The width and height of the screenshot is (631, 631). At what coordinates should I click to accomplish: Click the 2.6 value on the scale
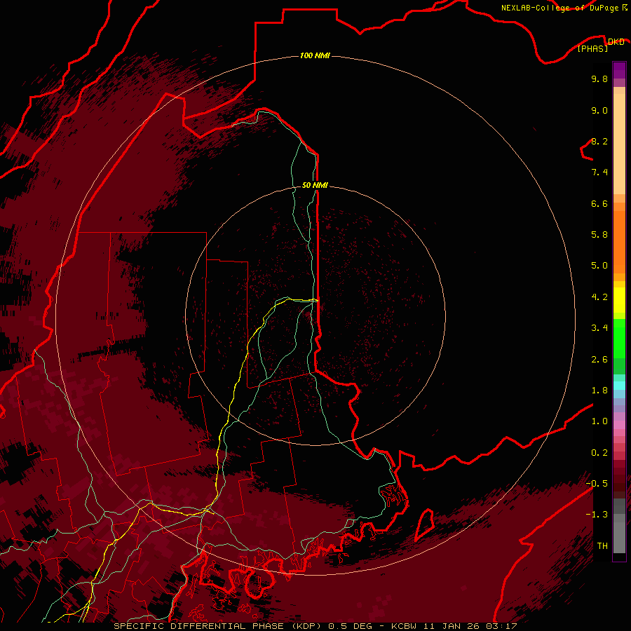pos(599,360)
